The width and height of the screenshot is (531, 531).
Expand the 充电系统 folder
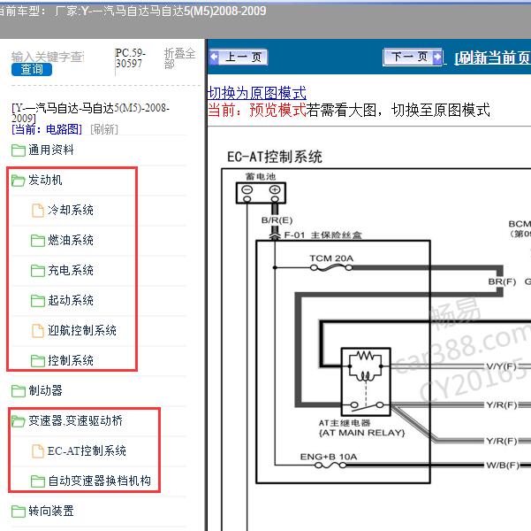click(71, 271)
